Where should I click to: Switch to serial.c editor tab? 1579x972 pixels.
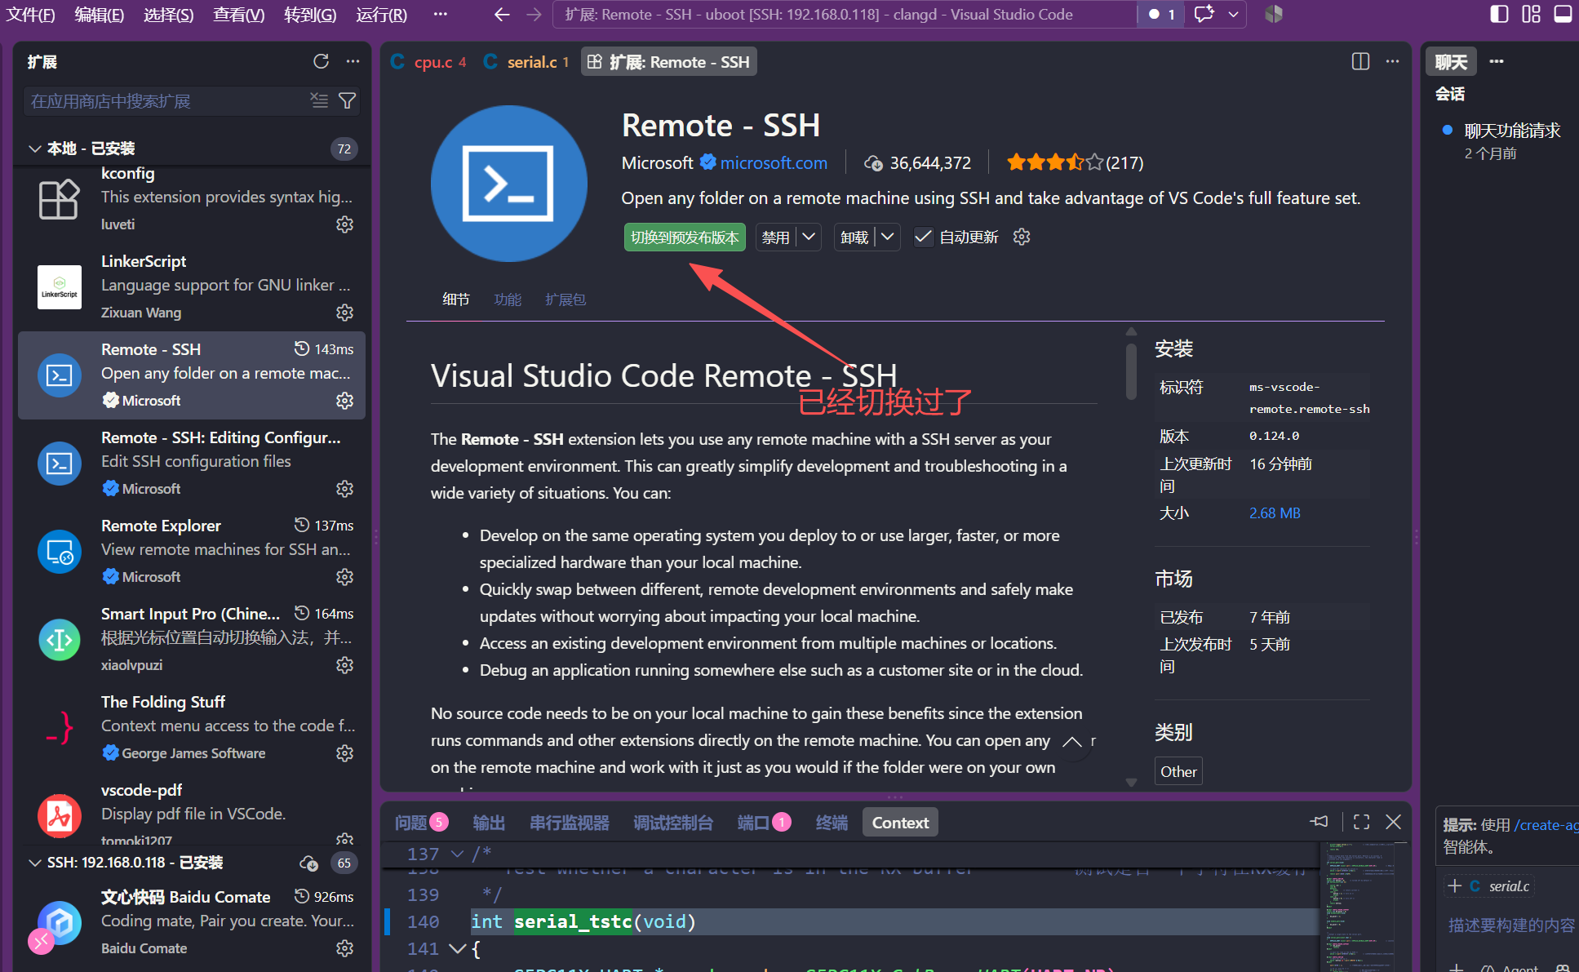[526, 62]
